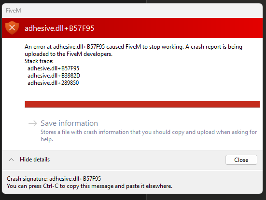Click the dialog footer details area

(132, 182)
